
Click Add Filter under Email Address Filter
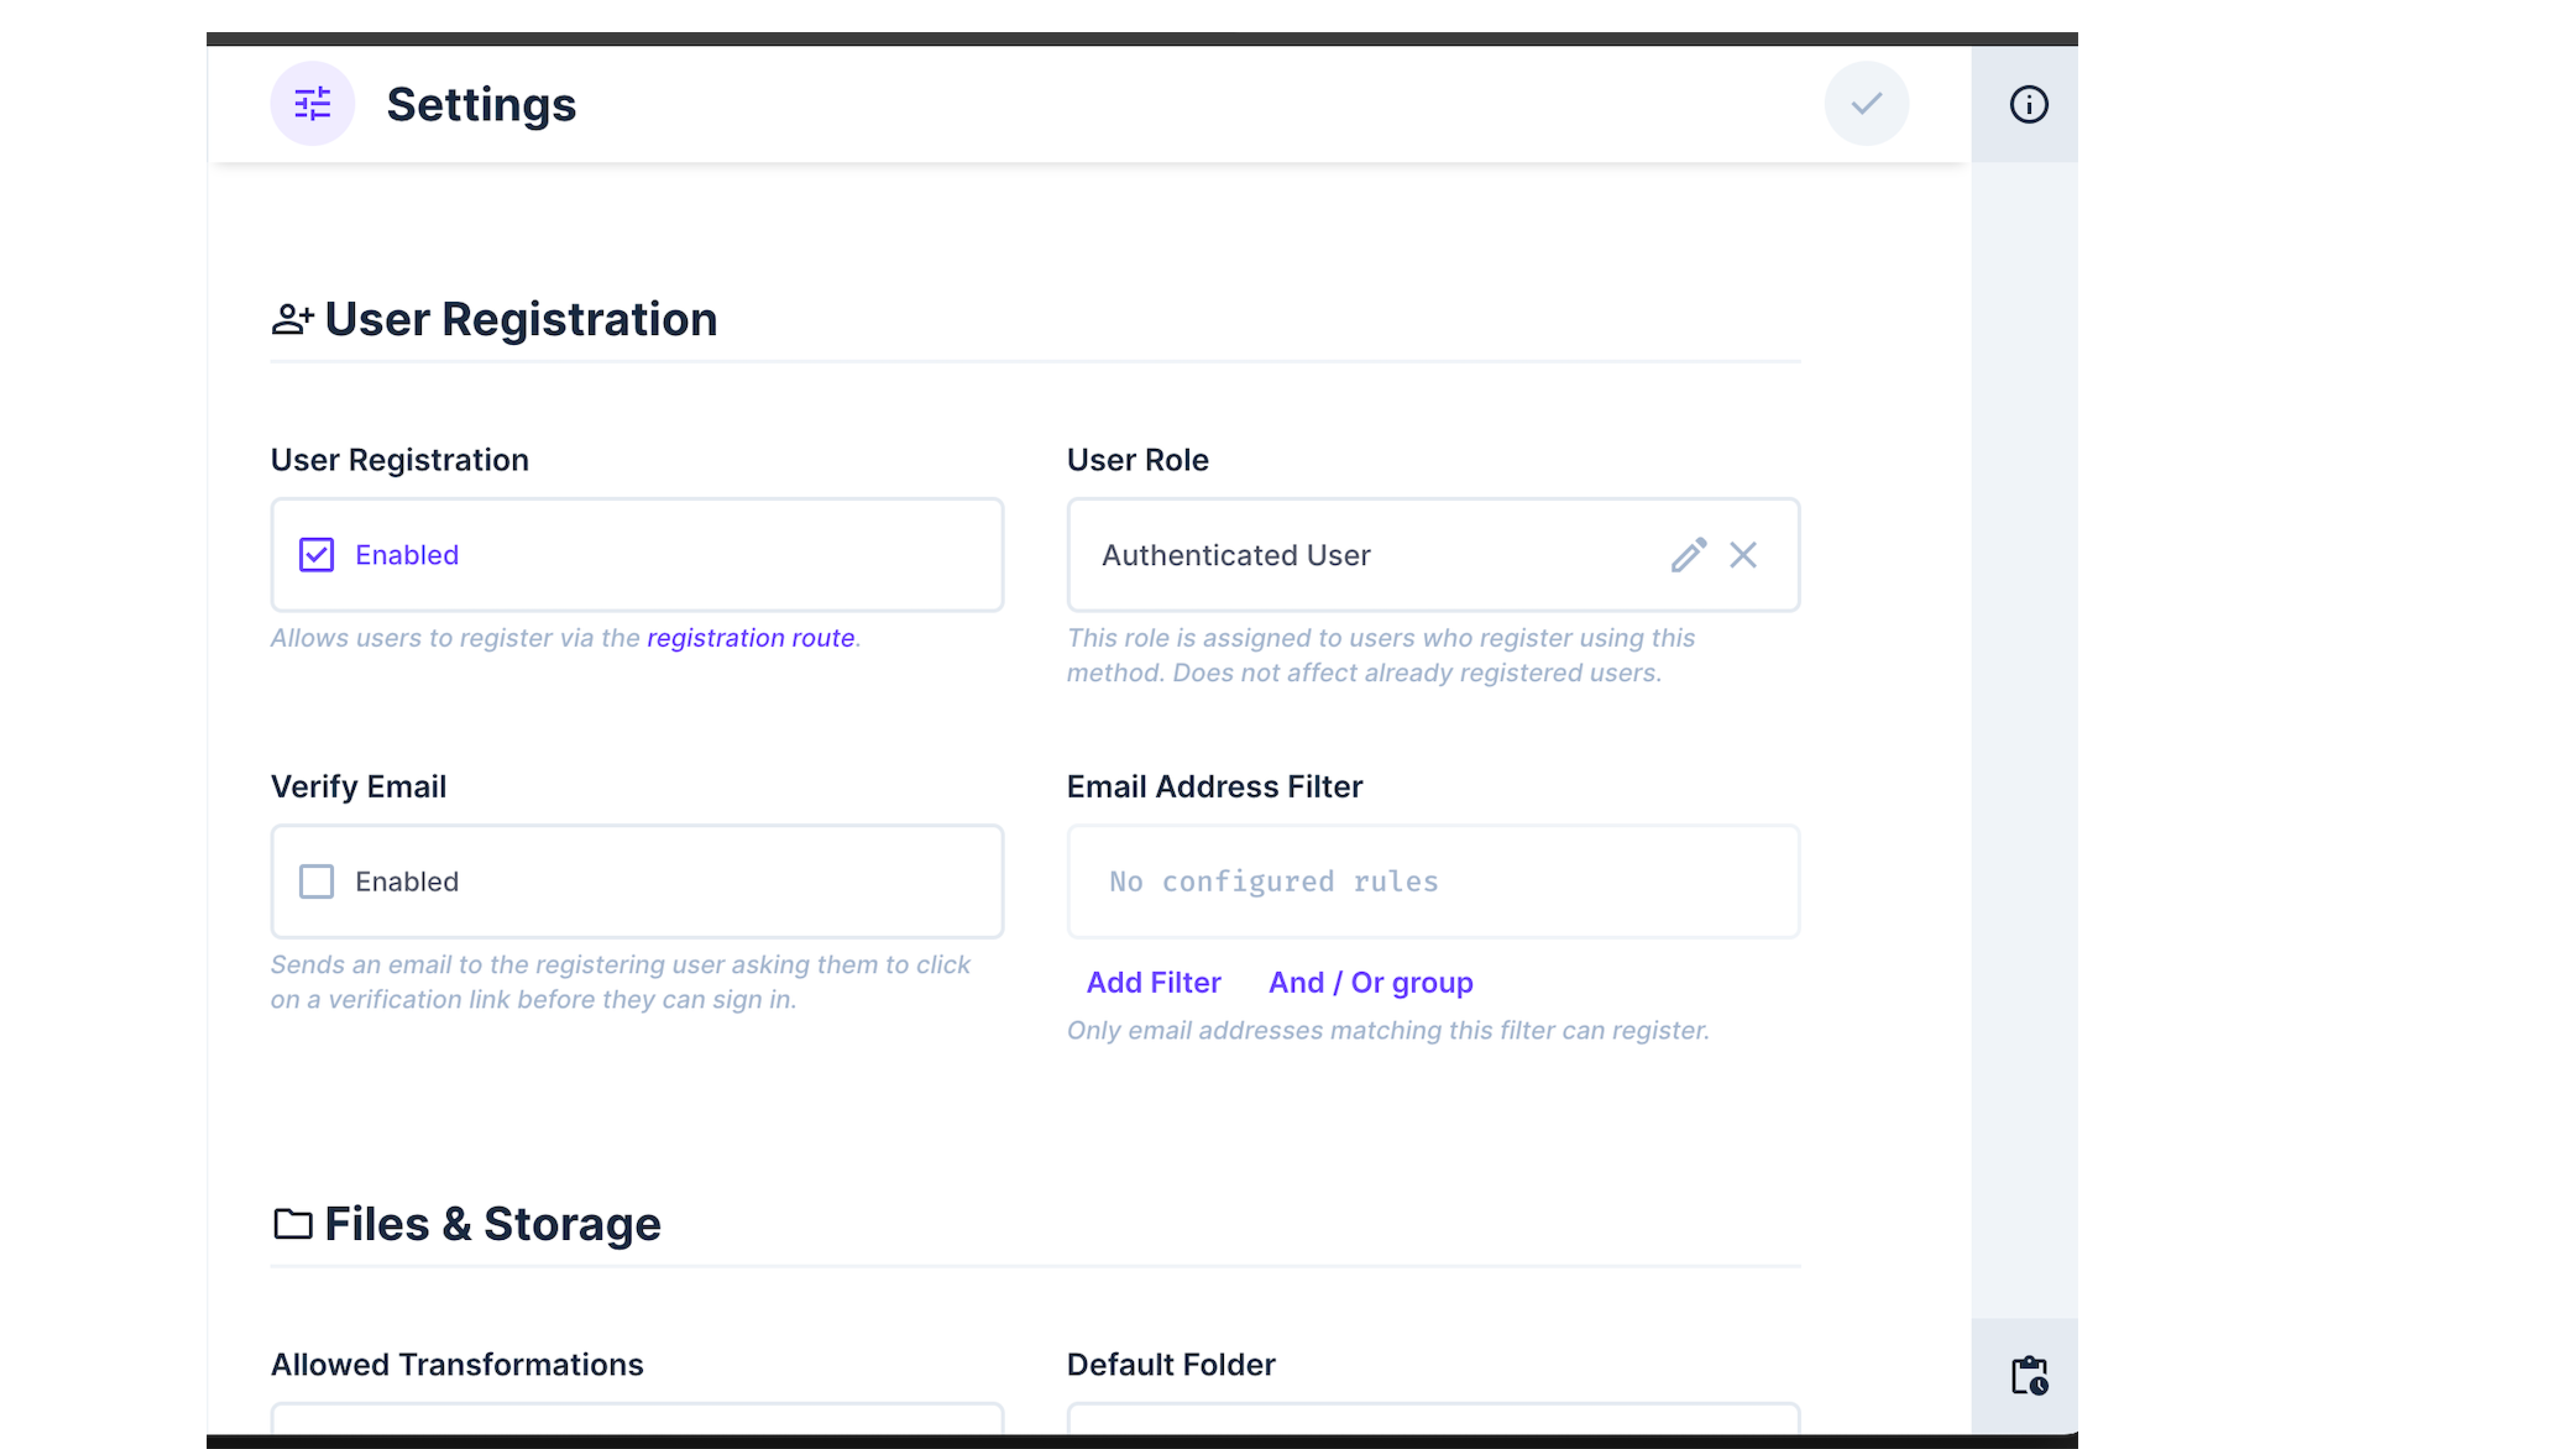(1153, 982)
